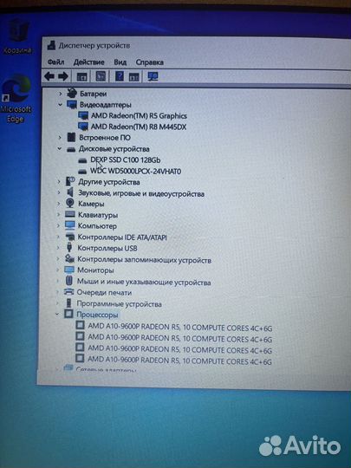Click the Другие устройства unknown-device icon
The width and height of the screenshot is (351, 468).
coord(70,181)
